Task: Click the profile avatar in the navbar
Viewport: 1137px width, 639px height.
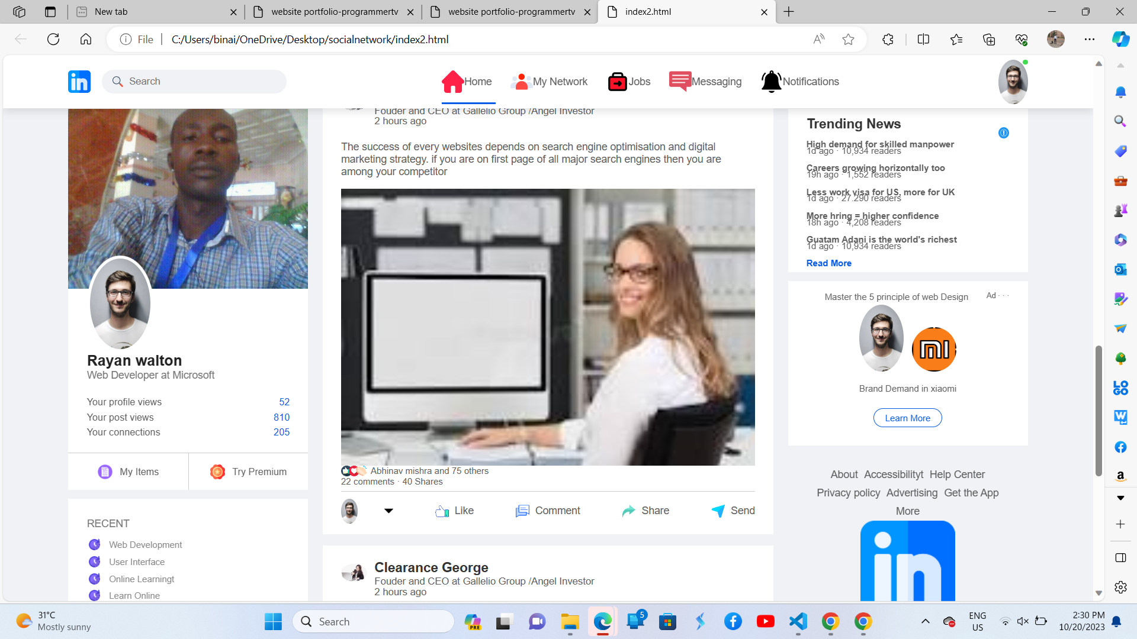Action: (1013, 82)
